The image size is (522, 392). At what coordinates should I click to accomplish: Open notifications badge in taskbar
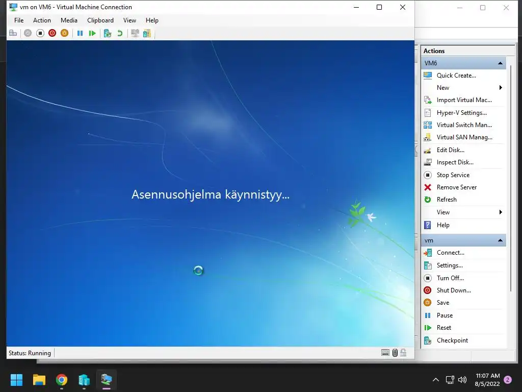click(508, 380)
